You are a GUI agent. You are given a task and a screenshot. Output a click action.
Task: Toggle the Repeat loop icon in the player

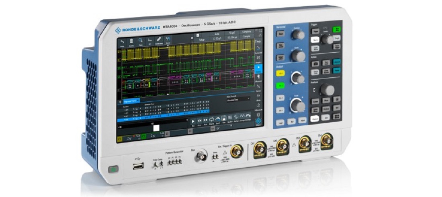click(212, 120)
